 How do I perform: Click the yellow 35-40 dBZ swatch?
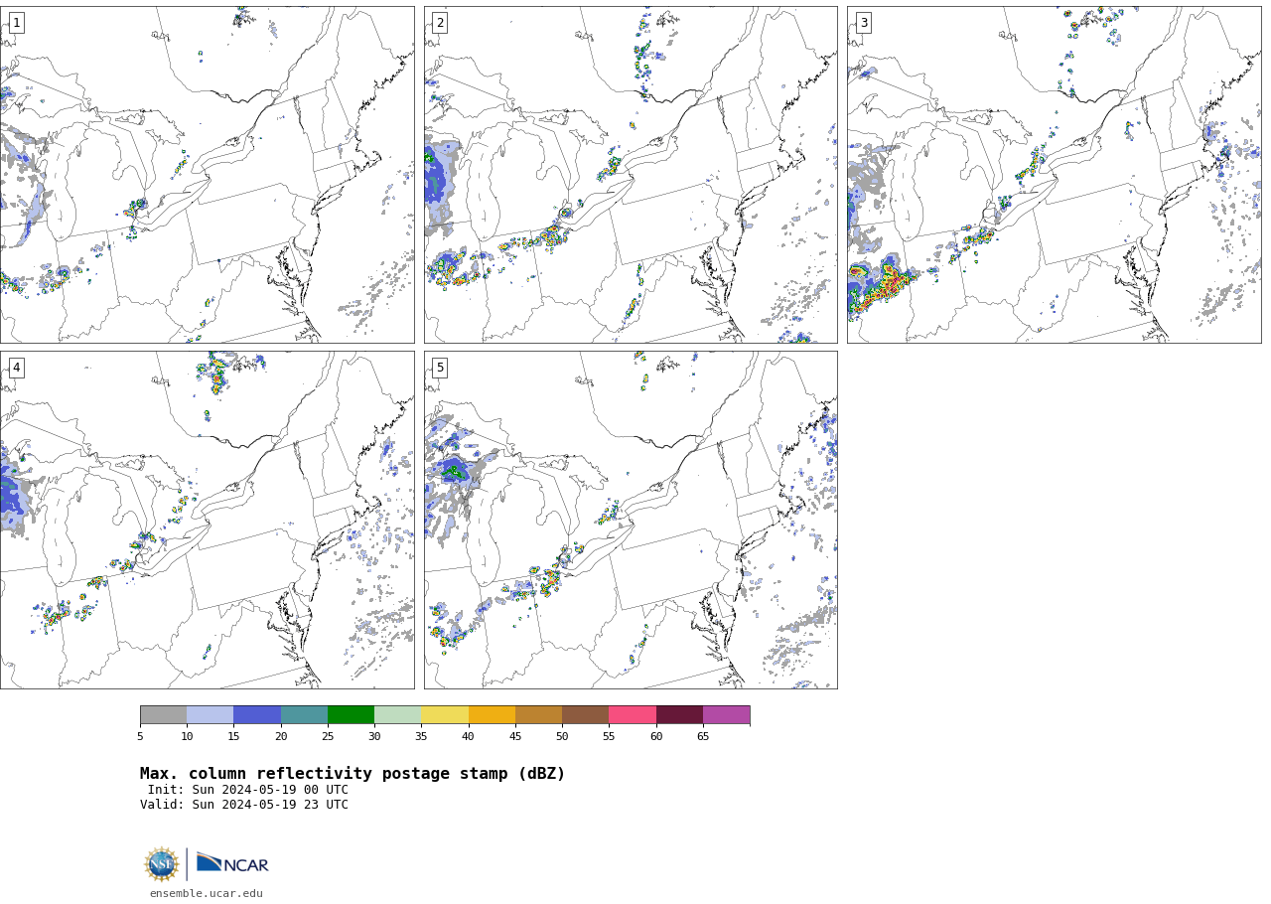[x=445, y=715]
